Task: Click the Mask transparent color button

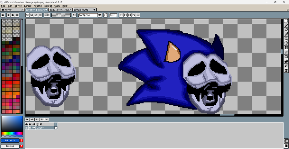Action: click(x=61, y=15)
